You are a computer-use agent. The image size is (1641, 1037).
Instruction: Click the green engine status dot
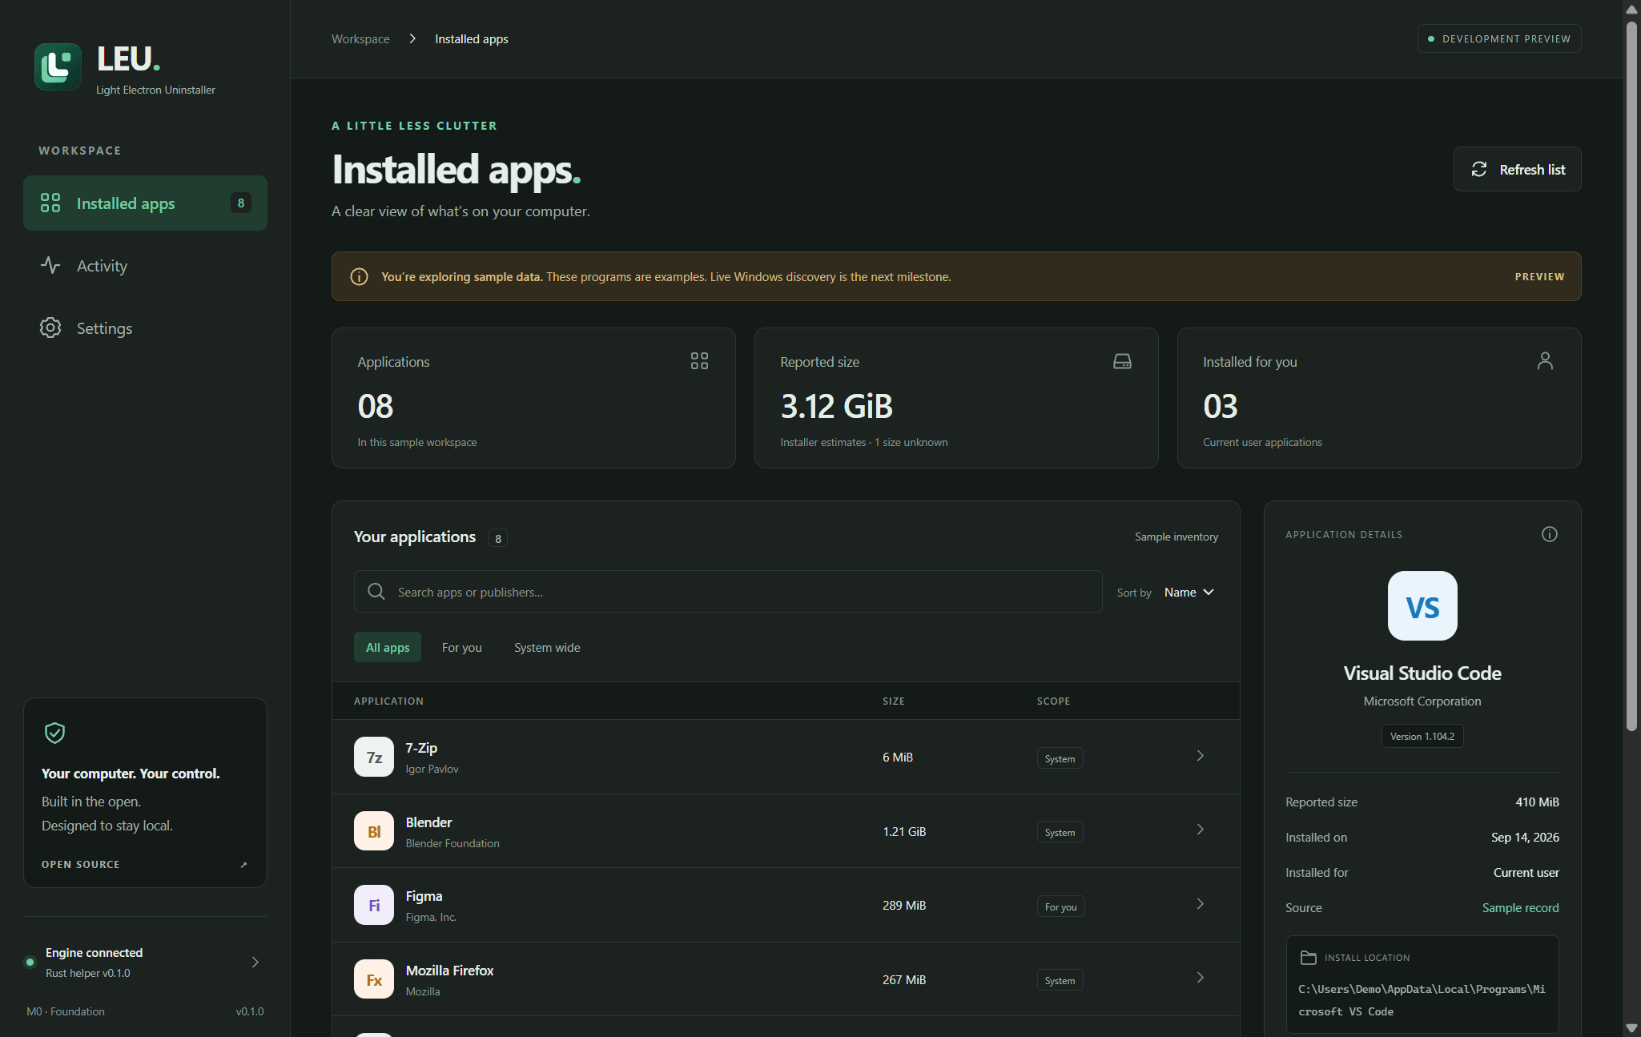coord(30,962)
